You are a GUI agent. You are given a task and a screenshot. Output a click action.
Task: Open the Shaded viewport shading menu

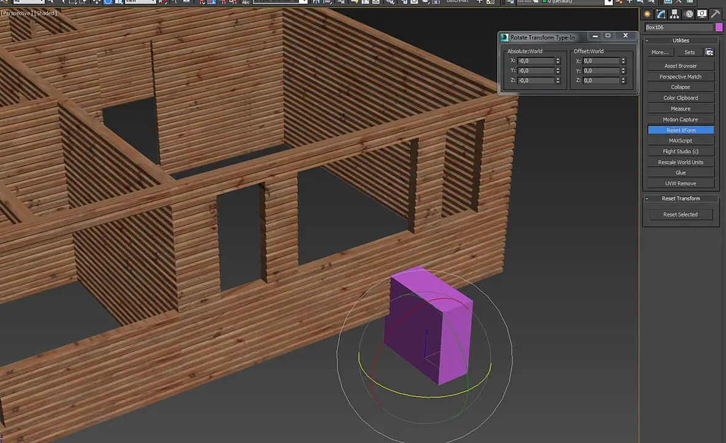coord(46,14)
